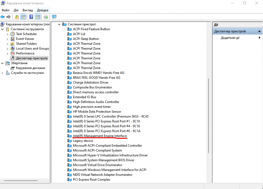This screenshot has height=189, width=263.
Task: Click the Update driver toolbar icon
Action: pos(46,17)
